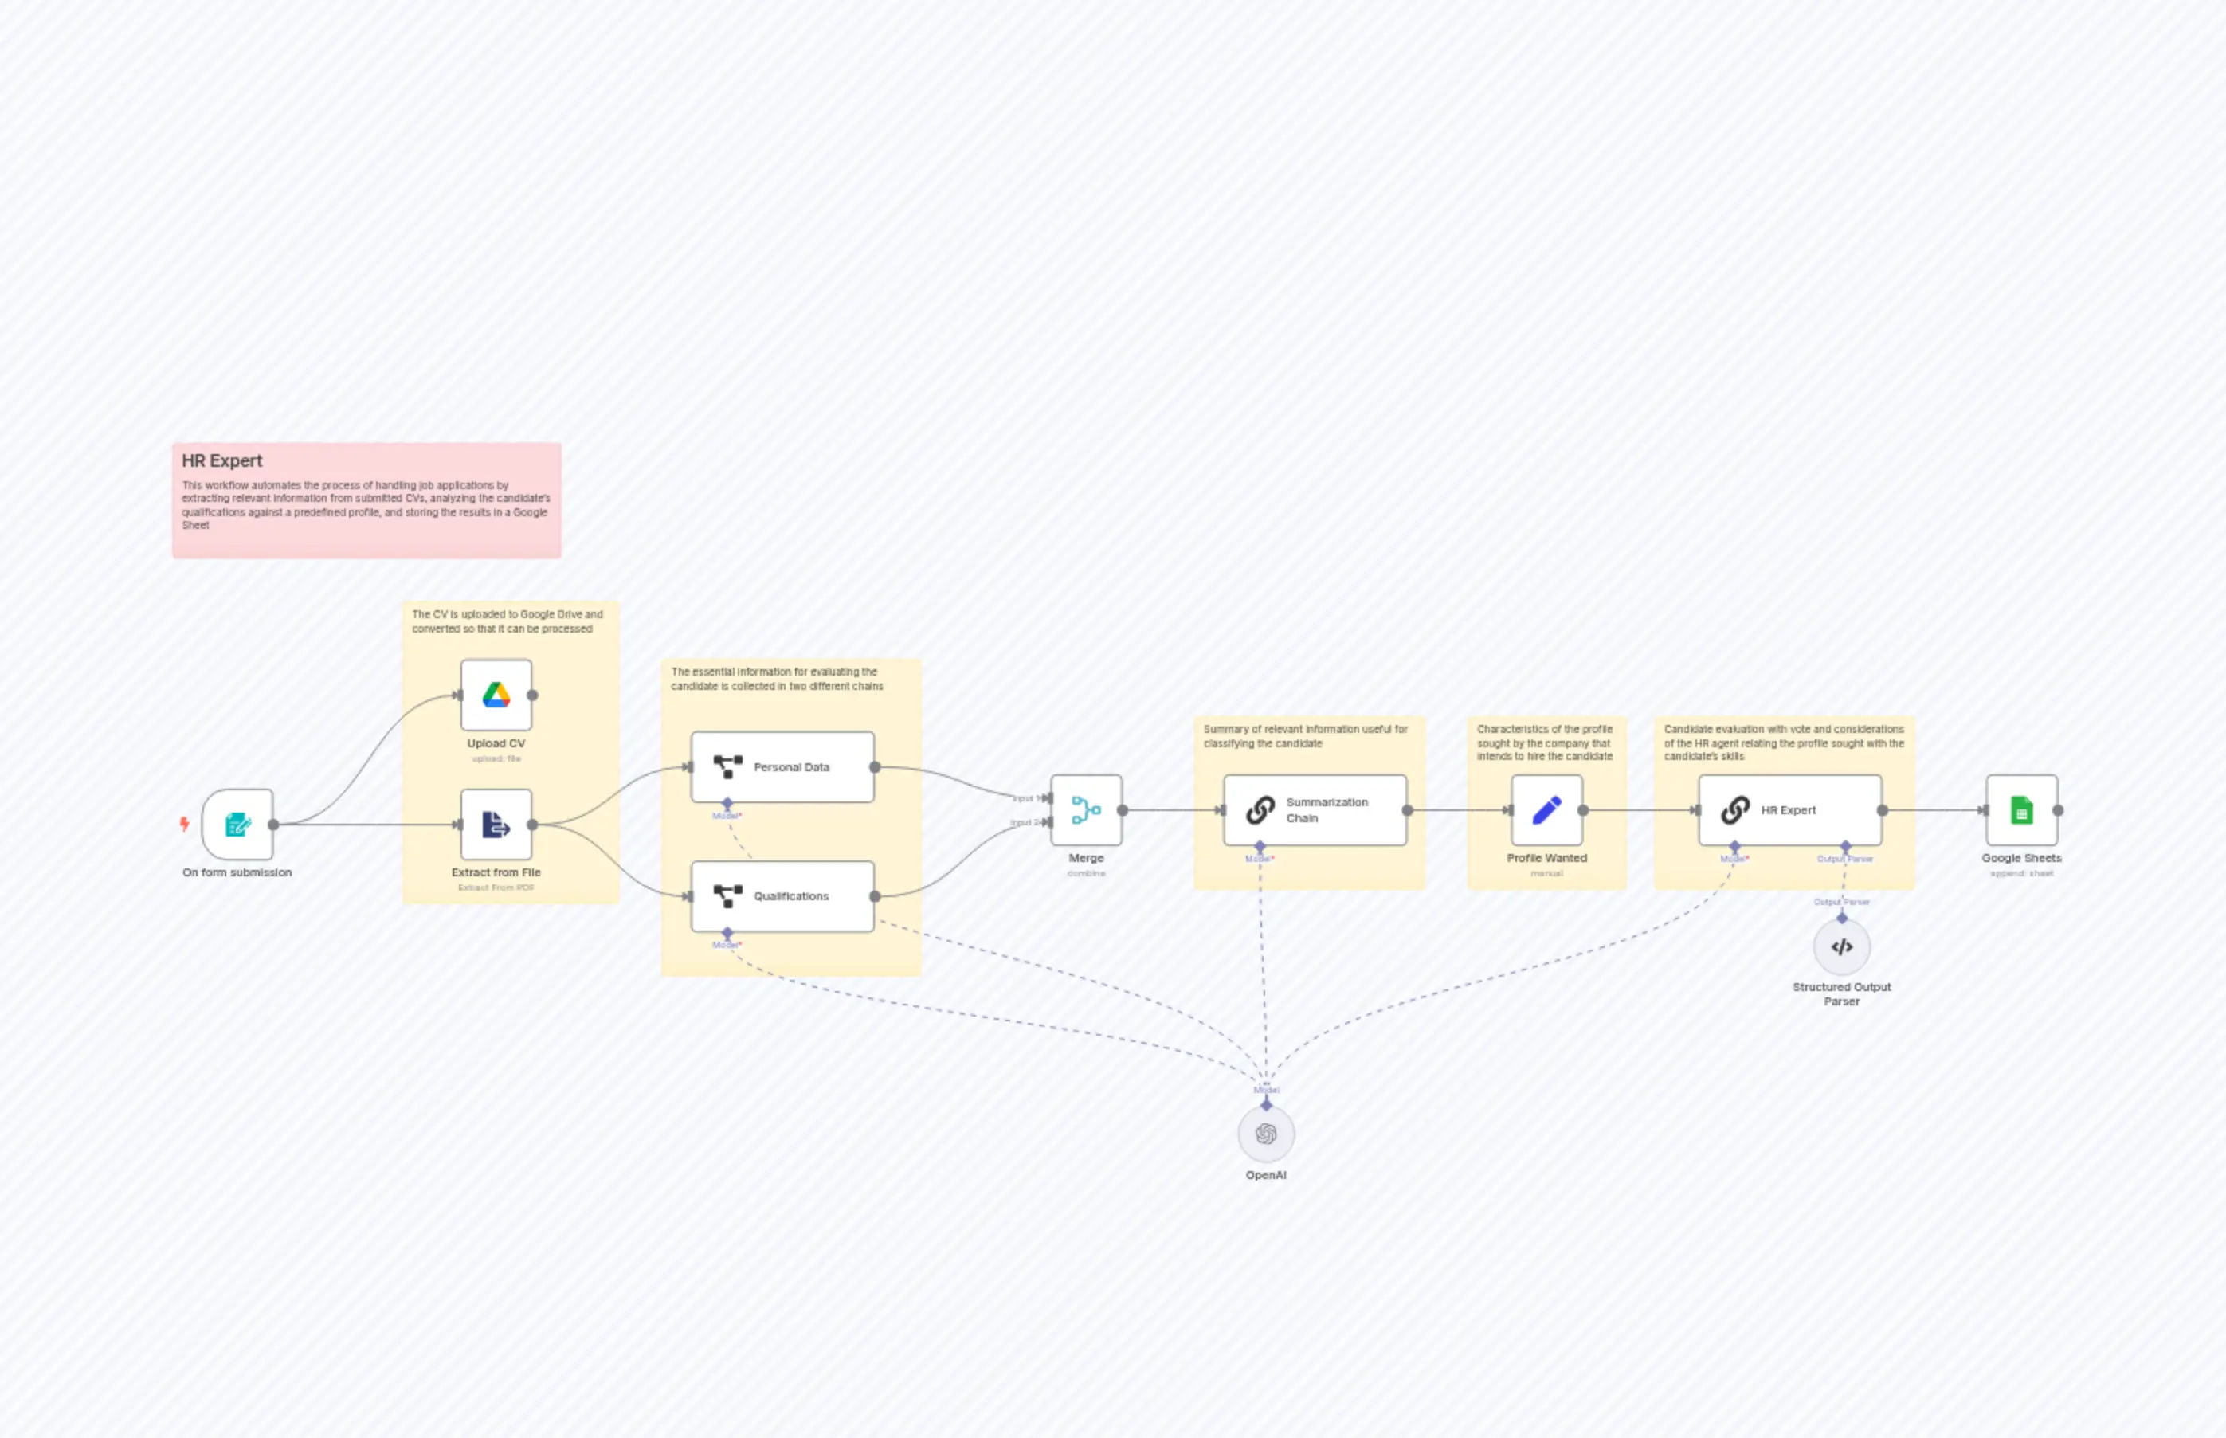Select the sticky note about CV upload
This screenshot has height=1438, width=2226.
pos(511,753)
